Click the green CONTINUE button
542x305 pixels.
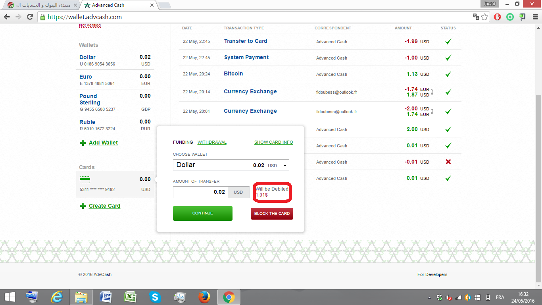[x=203, y=213]
